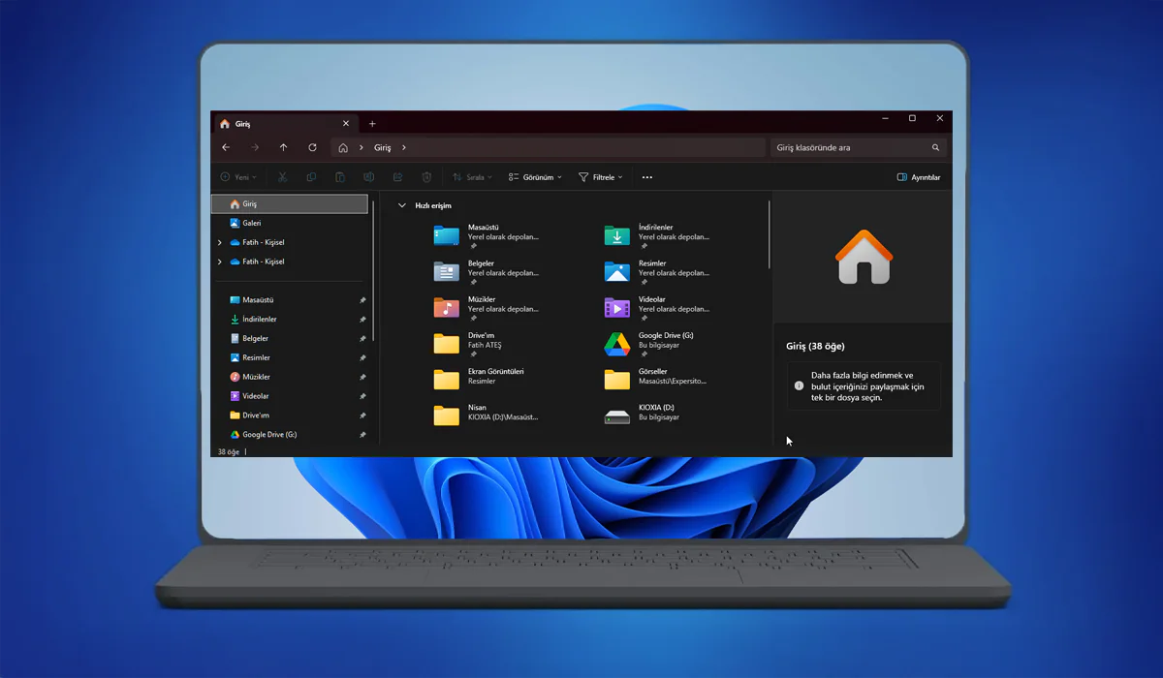Screen dimensions: 1163x678
Task: Unpin Drive'ım in the sidebar
Action: tap(362, 416)
